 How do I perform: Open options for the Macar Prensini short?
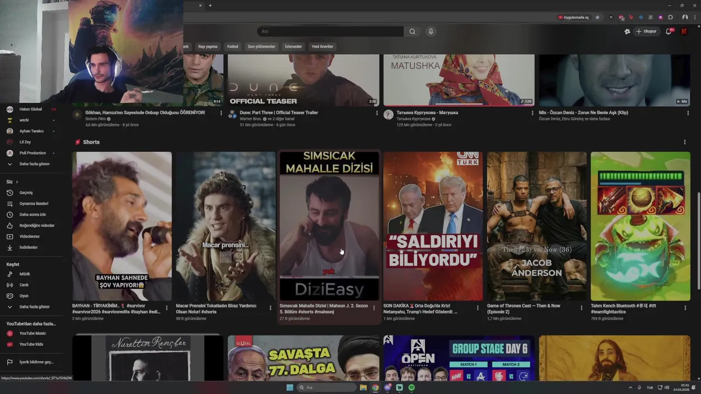[270, 308]
